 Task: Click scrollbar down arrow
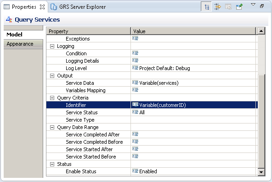pos(261,172)
